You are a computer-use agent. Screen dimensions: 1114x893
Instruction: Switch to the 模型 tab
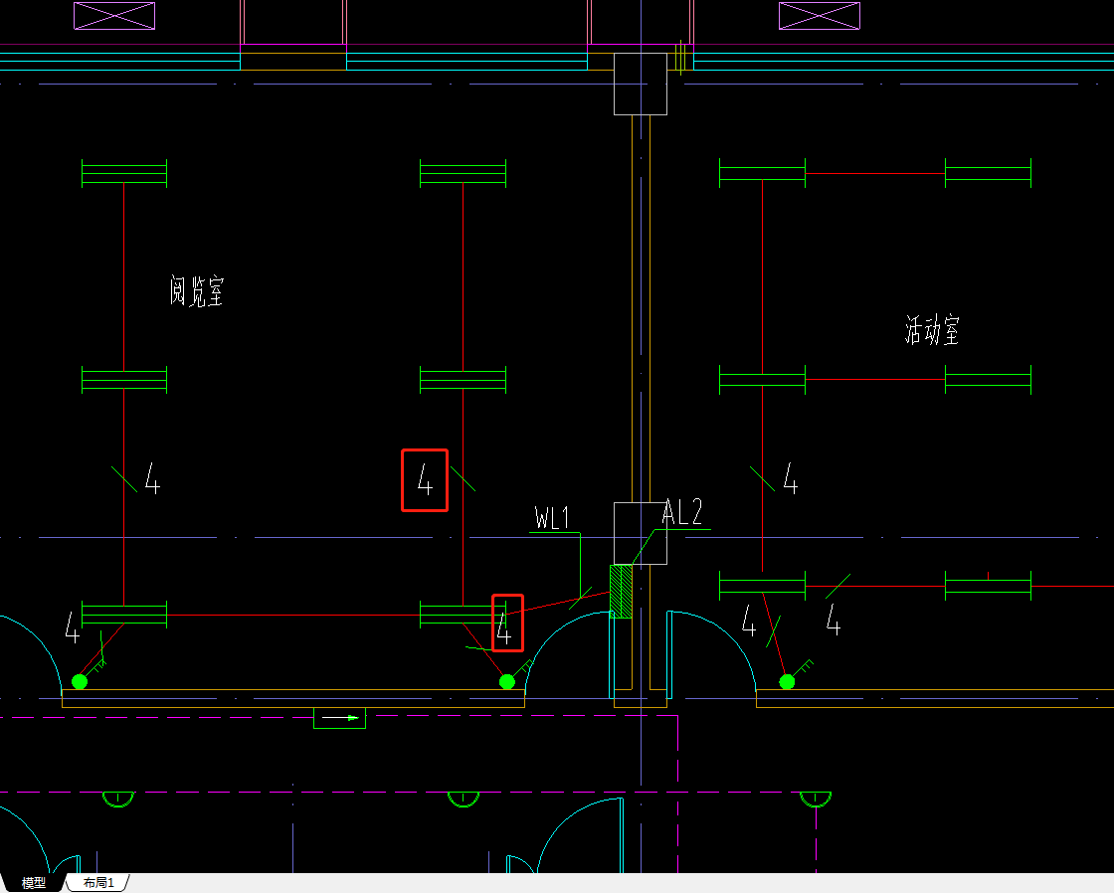[34, 882]
